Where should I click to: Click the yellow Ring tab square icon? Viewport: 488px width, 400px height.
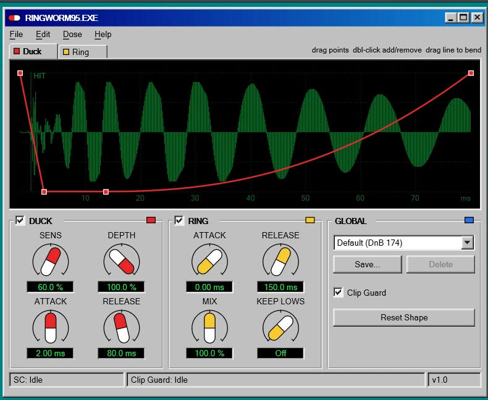[x=66, y=52]
